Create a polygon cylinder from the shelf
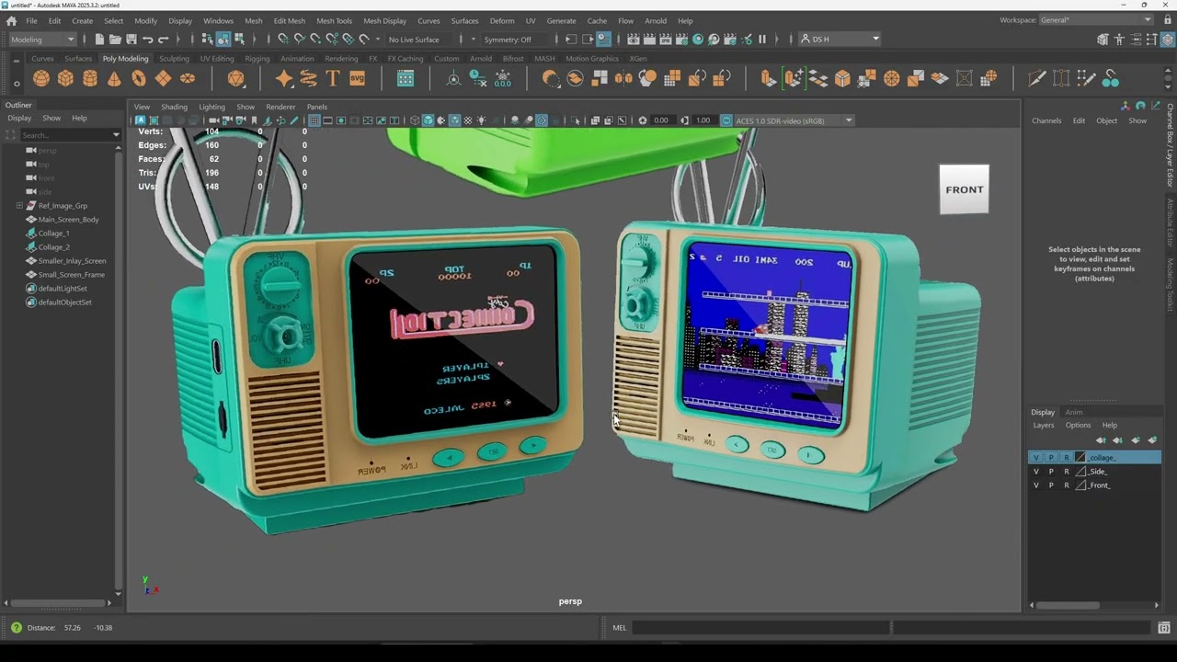This screenshot has height=662, width=1177. click(90, 79)
